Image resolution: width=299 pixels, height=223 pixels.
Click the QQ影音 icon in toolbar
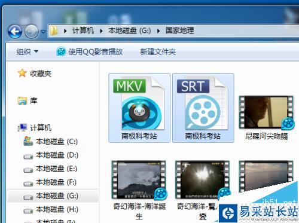coord(61,52)
